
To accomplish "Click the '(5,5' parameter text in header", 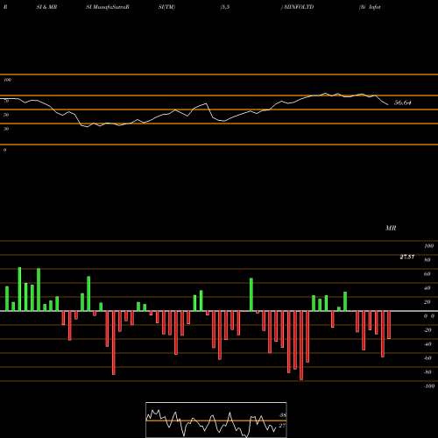I will (x=225, y=7).
